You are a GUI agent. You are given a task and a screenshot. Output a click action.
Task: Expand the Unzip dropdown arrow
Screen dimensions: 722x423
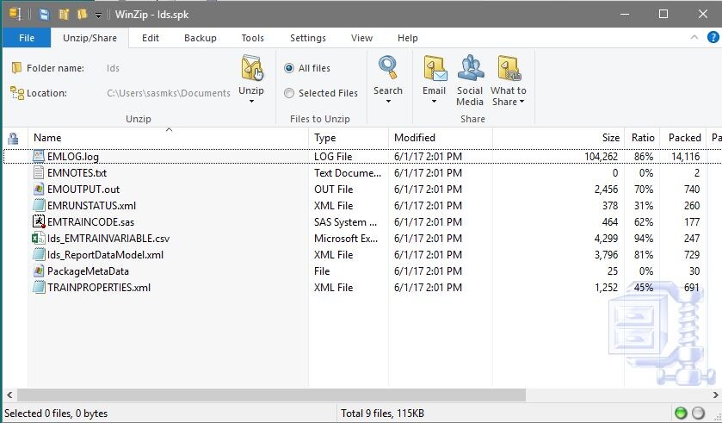[251, 102]
